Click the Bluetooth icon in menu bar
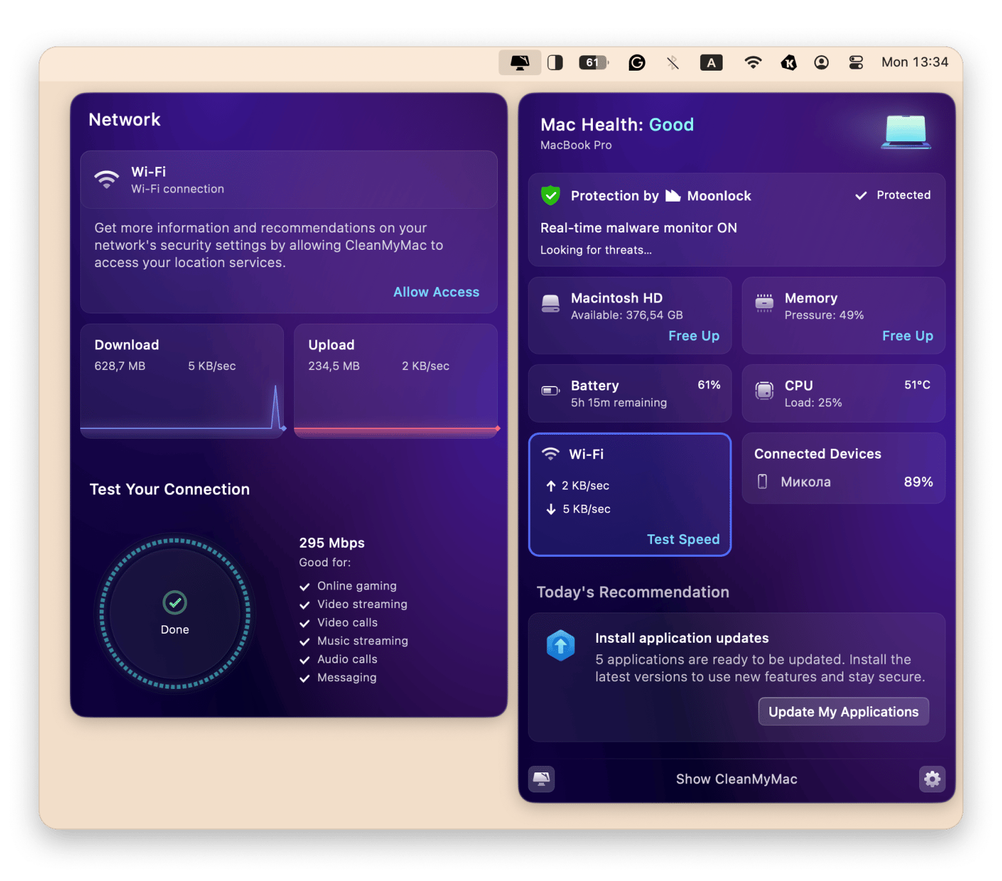Screen dimensions: 1002x881 pos(672,62)
